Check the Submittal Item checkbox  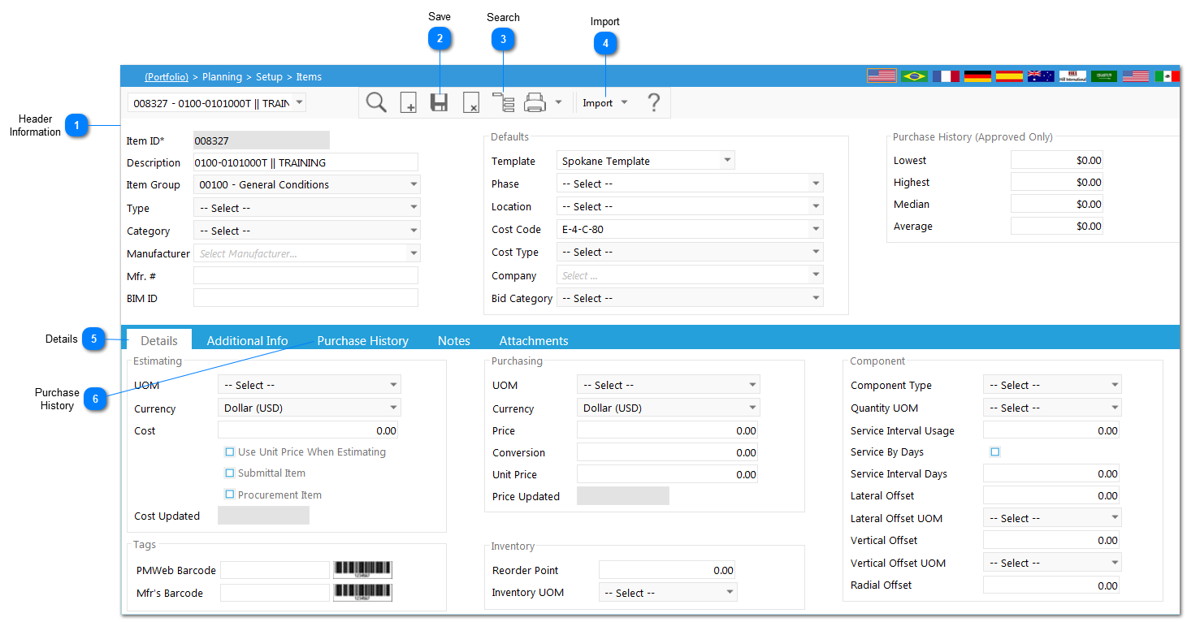(230, 473)
